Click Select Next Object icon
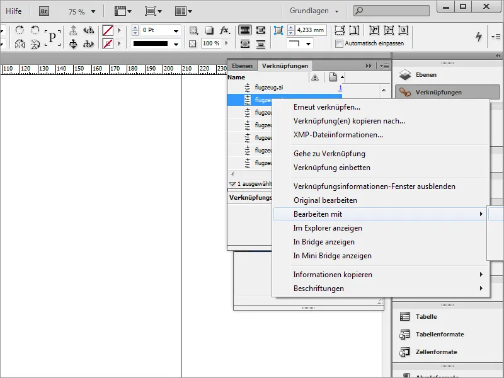This screenshot has height=378, width=504. pos(88,43)
